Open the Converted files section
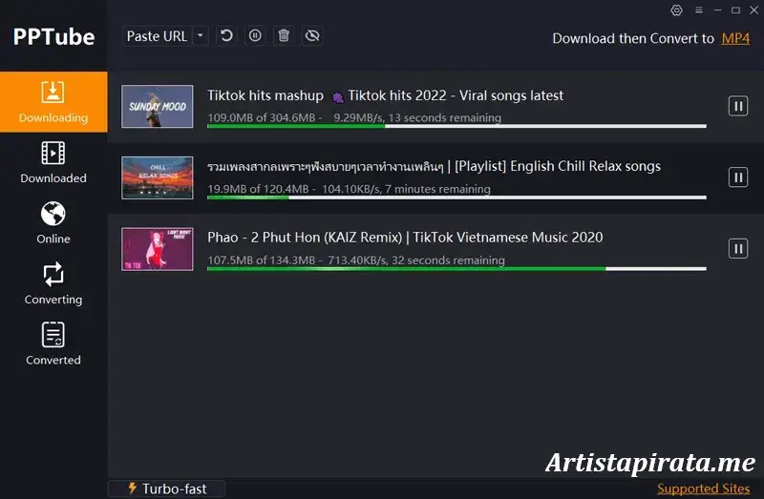Image resolution: width=764 pixels, height=499 pixels. point(53,344)
